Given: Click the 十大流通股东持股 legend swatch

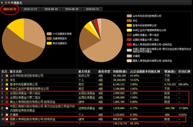Looking at the screenshot, I should pyautogui.click(x=49, y=34).
